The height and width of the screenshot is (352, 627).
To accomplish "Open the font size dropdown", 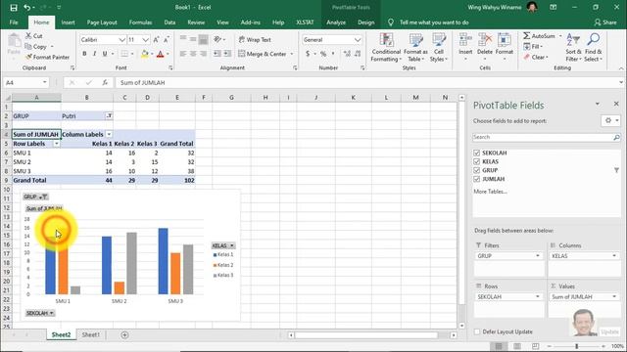I will [146, 39].
